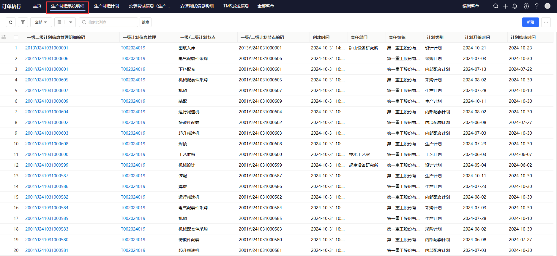The height and width of the screenshot is (256, 557).
Task: Expand the table view mode dropdown arrow
Action: (71, 22)
